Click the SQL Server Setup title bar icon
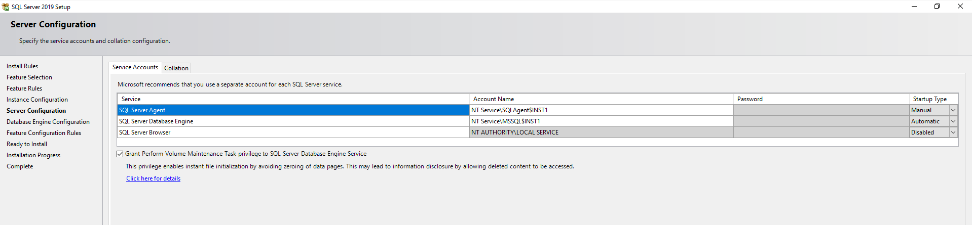The height and width of the screenshot is (225, 972). point(6,7)
